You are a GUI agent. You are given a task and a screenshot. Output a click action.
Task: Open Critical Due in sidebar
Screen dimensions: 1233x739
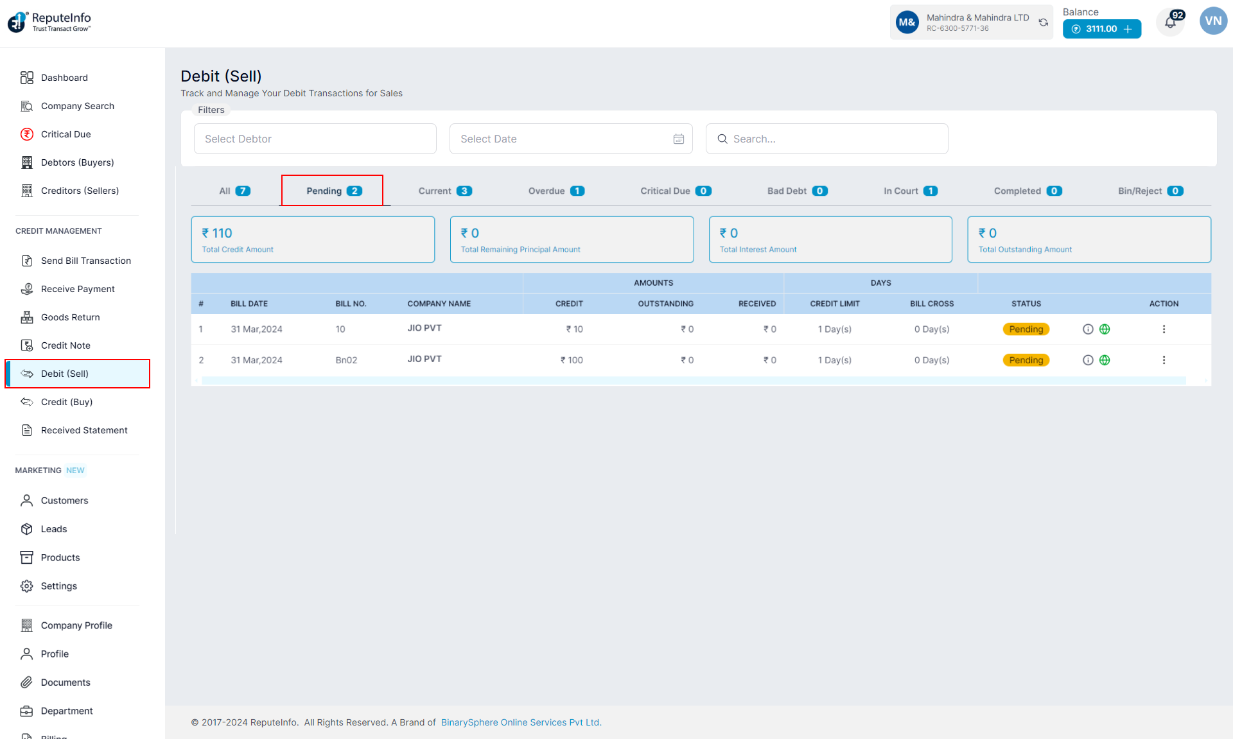click(x=66, y=134)
